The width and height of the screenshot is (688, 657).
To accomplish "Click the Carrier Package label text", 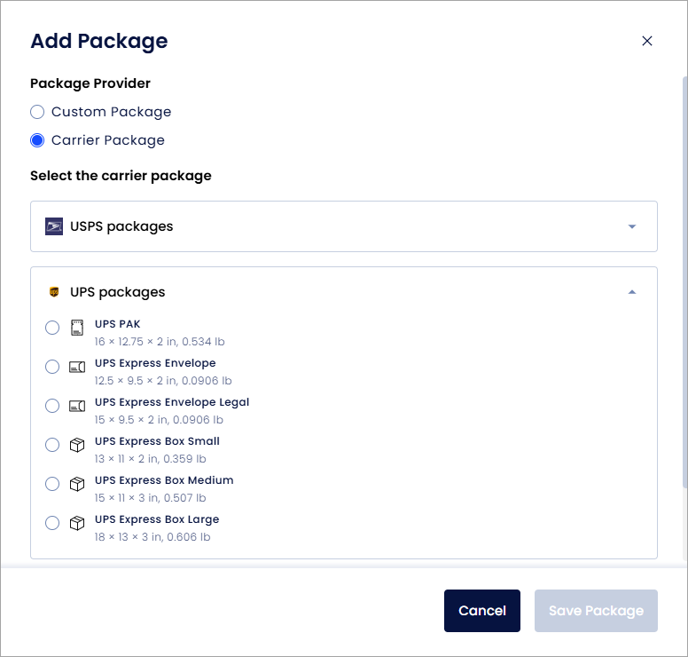I will click(108, 140).
